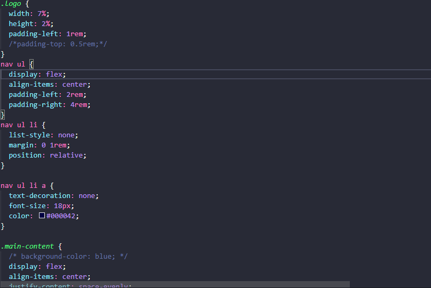
Task: Click the .logo selector text
Action: coord(11,4)
